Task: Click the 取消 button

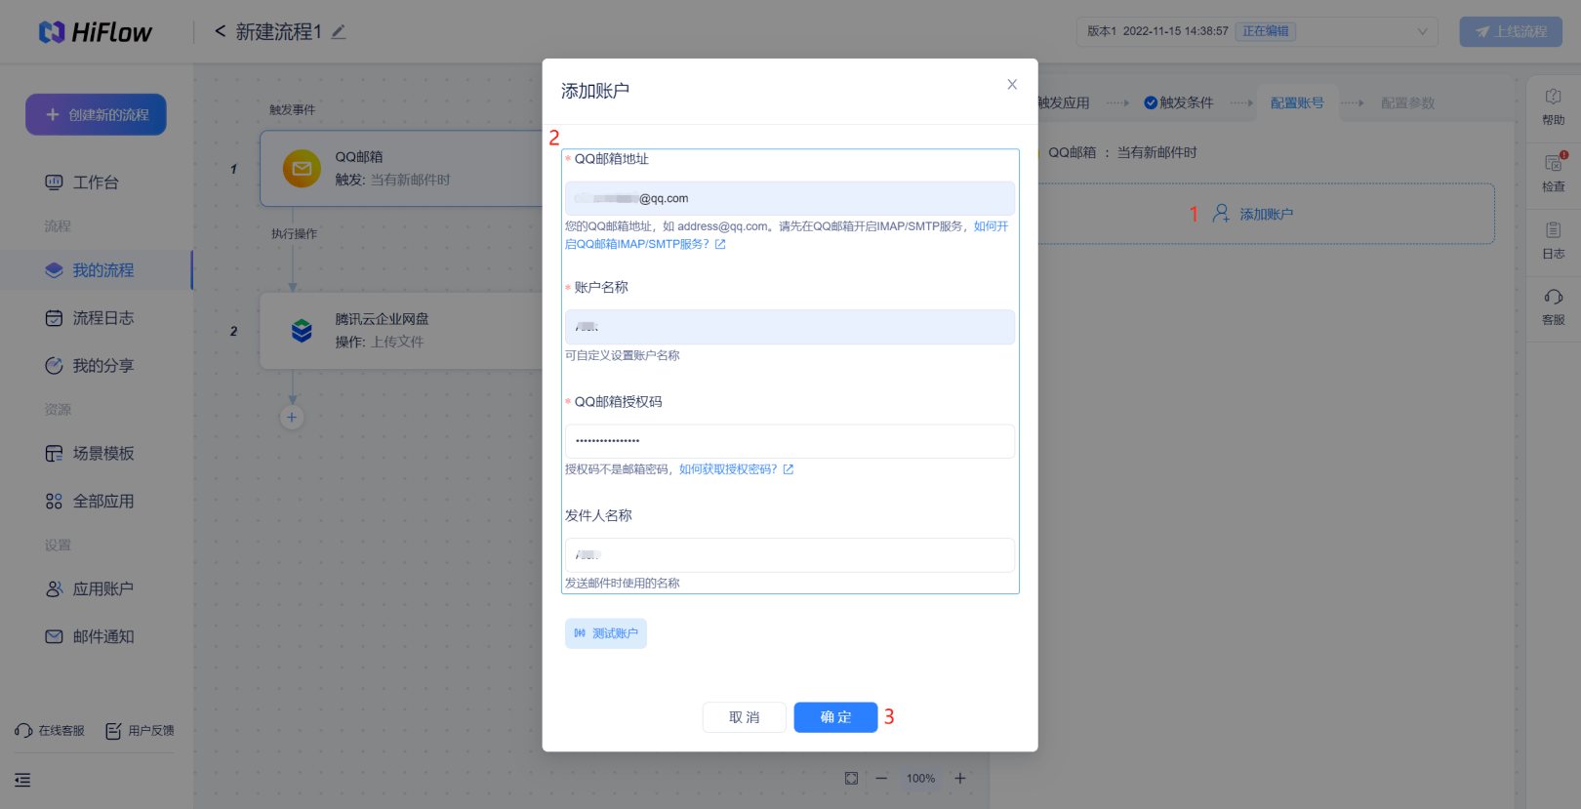Action: pyautogui.click(x=745, y=717)
